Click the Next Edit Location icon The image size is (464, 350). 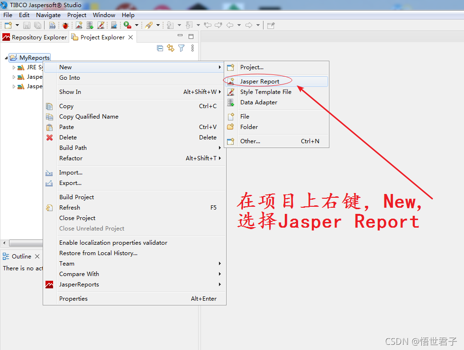click(x=218, y=26)
